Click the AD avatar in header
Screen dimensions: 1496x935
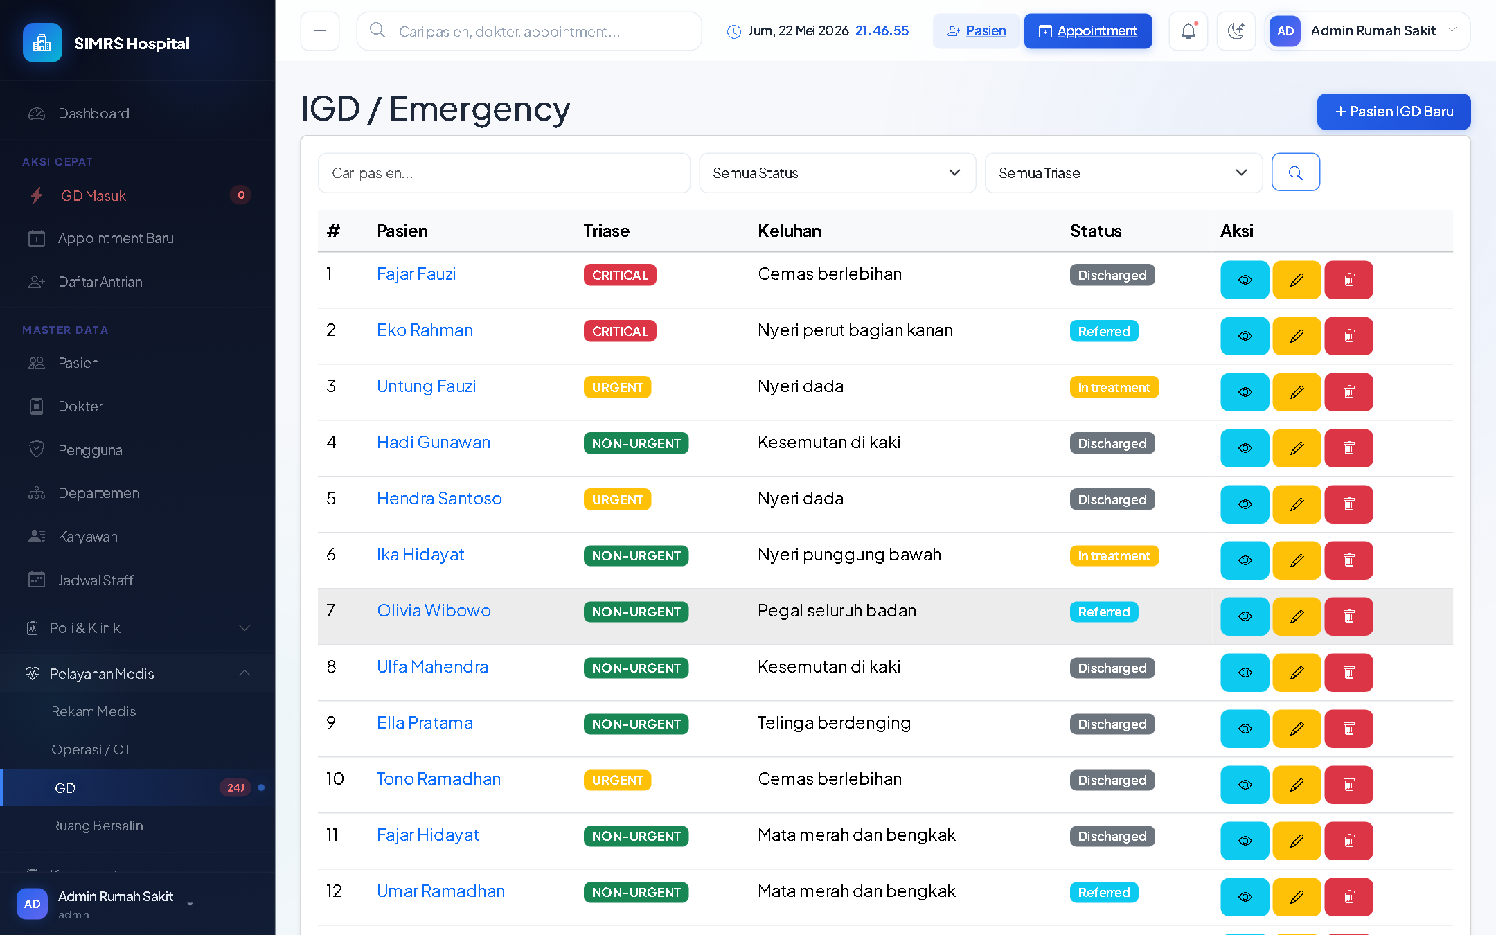[x=1285, y=31]
